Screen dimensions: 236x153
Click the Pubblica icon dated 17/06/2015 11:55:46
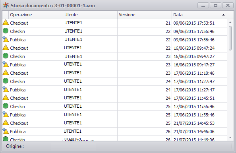pyautogui.click(x=6, y=114)
